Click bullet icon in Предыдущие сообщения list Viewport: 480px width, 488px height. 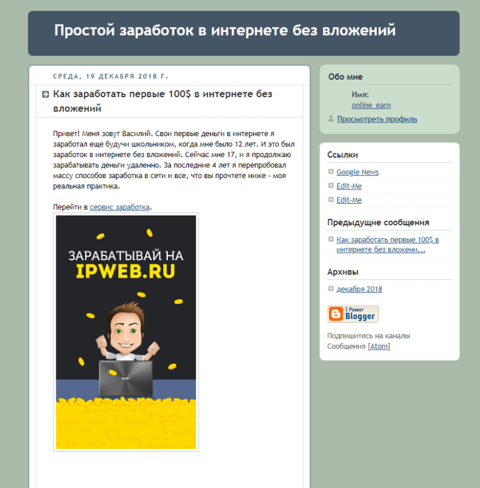pos(331,239)
